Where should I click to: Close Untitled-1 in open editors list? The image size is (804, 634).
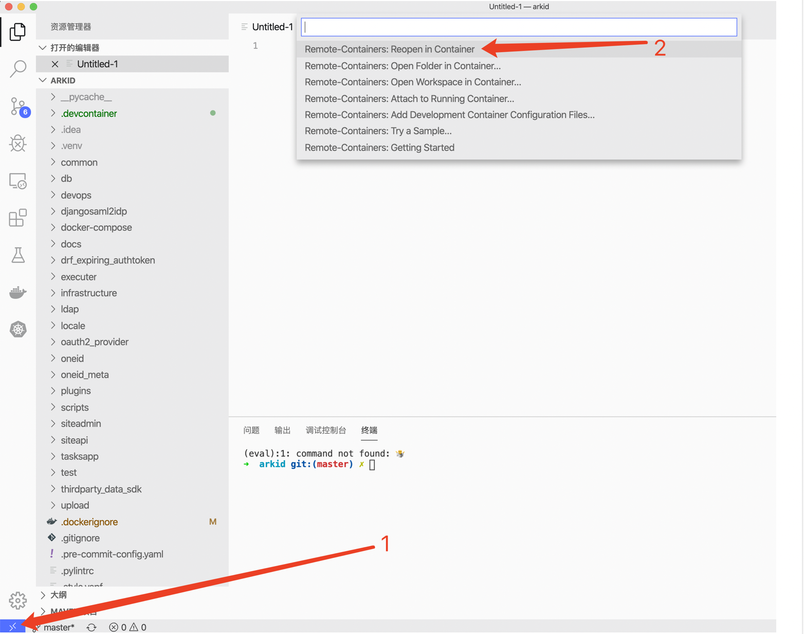pyautogui.click(x=55, y=64)
